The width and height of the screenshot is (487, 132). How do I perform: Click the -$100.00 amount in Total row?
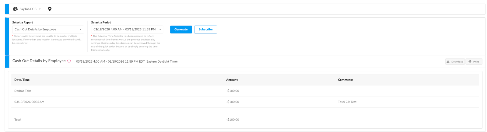pyautogui.click(x=233, y=120)
